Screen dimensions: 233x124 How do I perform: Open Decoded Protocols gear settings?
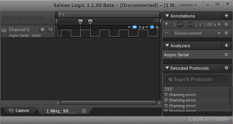tap(226, 68)
